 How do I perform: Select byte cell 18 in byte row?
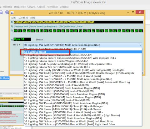pos(20,31)
